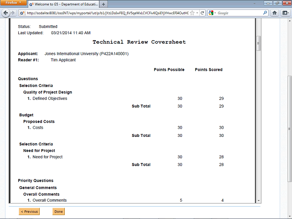Click the URL address field
Screen dimensions: 292x219
(108, 13)
